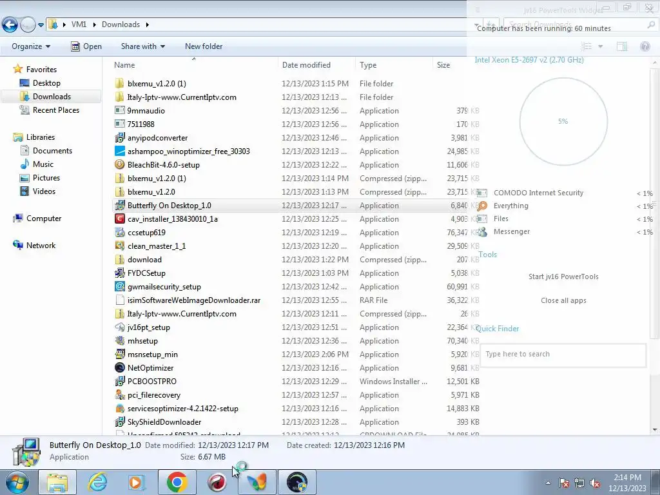The width and height of the screenshot is (660, 495).
Task: Click the file list scroll down arrow
Action: [x=655, y=430]
